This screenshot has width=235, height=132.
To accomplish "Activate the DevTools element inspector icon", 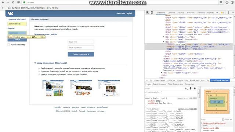I will [x=148, y=12].
